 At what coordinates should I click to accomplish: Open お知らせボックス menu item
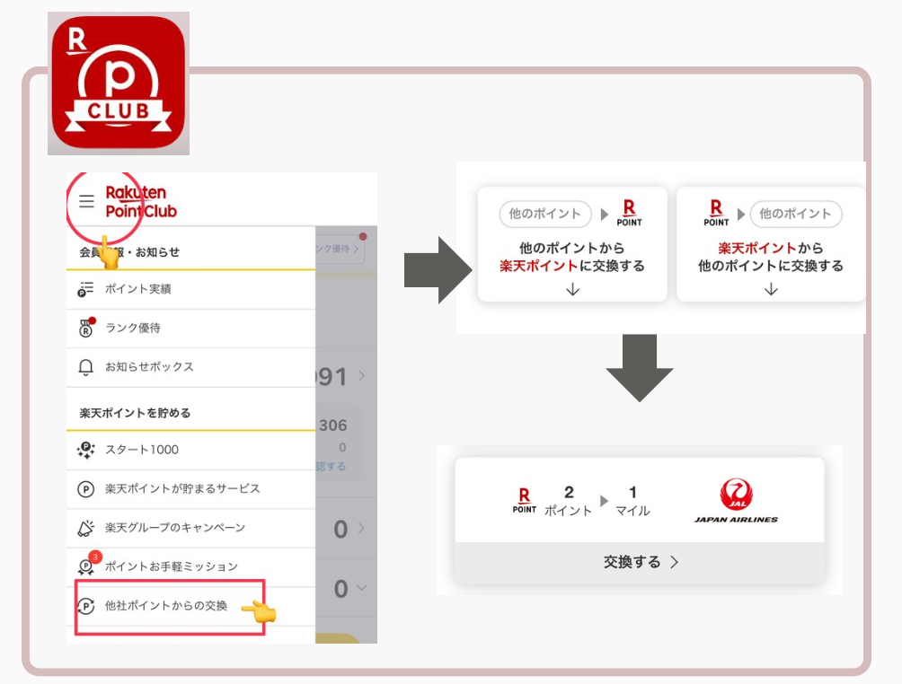click(x=191, y=367)
